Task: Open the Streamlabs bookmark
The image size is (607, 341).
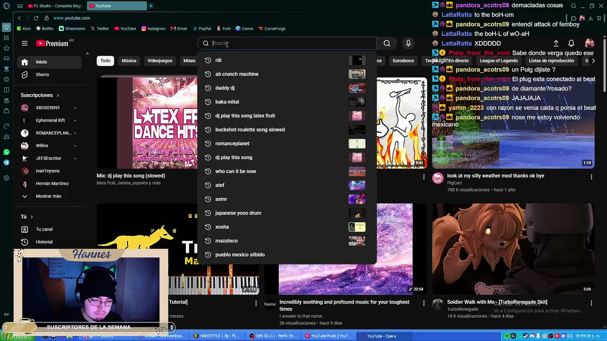Action: point(72,28)
